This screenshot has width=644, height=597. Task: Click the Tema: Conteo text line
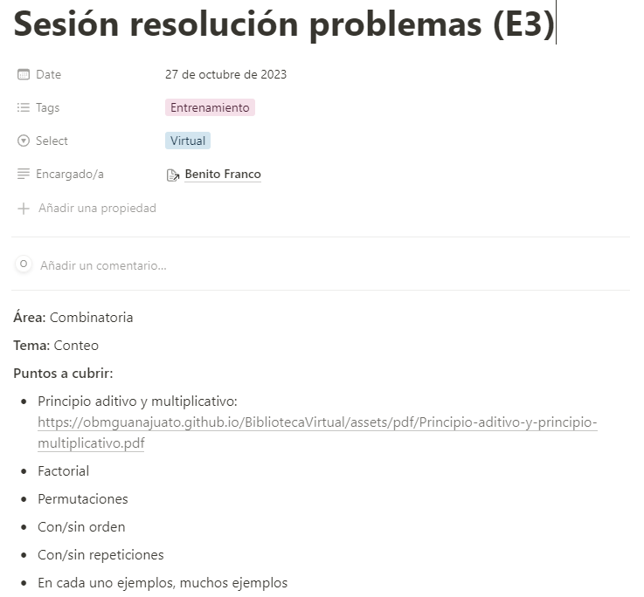click(x=56, y=346)
